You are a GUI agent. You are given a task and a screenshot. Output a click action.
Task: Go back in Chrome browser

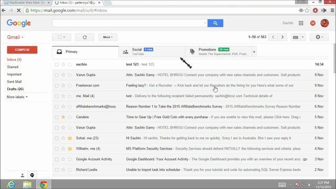tap(4, 10)
